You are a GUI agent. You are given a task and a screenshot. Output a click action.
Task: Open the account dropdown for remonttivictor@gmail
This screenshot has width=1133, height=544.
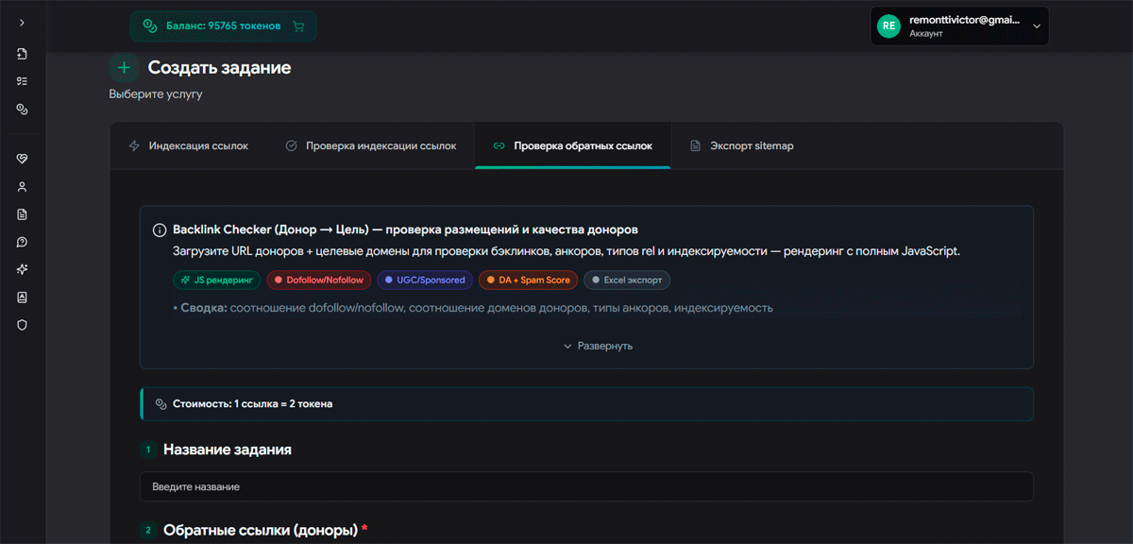click(959, 25)
